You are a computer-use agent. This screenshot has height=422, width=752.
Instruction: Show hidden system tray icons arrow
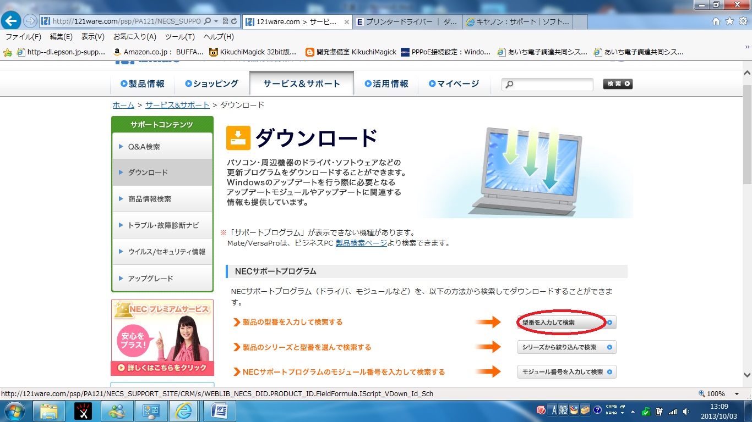tap(633, 411)
